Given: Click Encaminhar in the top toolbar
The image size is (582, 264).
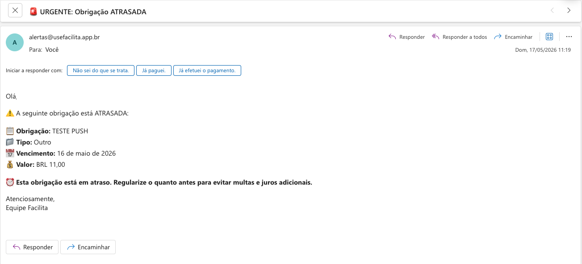Looking at the screenshot, I should click(513, 37).
